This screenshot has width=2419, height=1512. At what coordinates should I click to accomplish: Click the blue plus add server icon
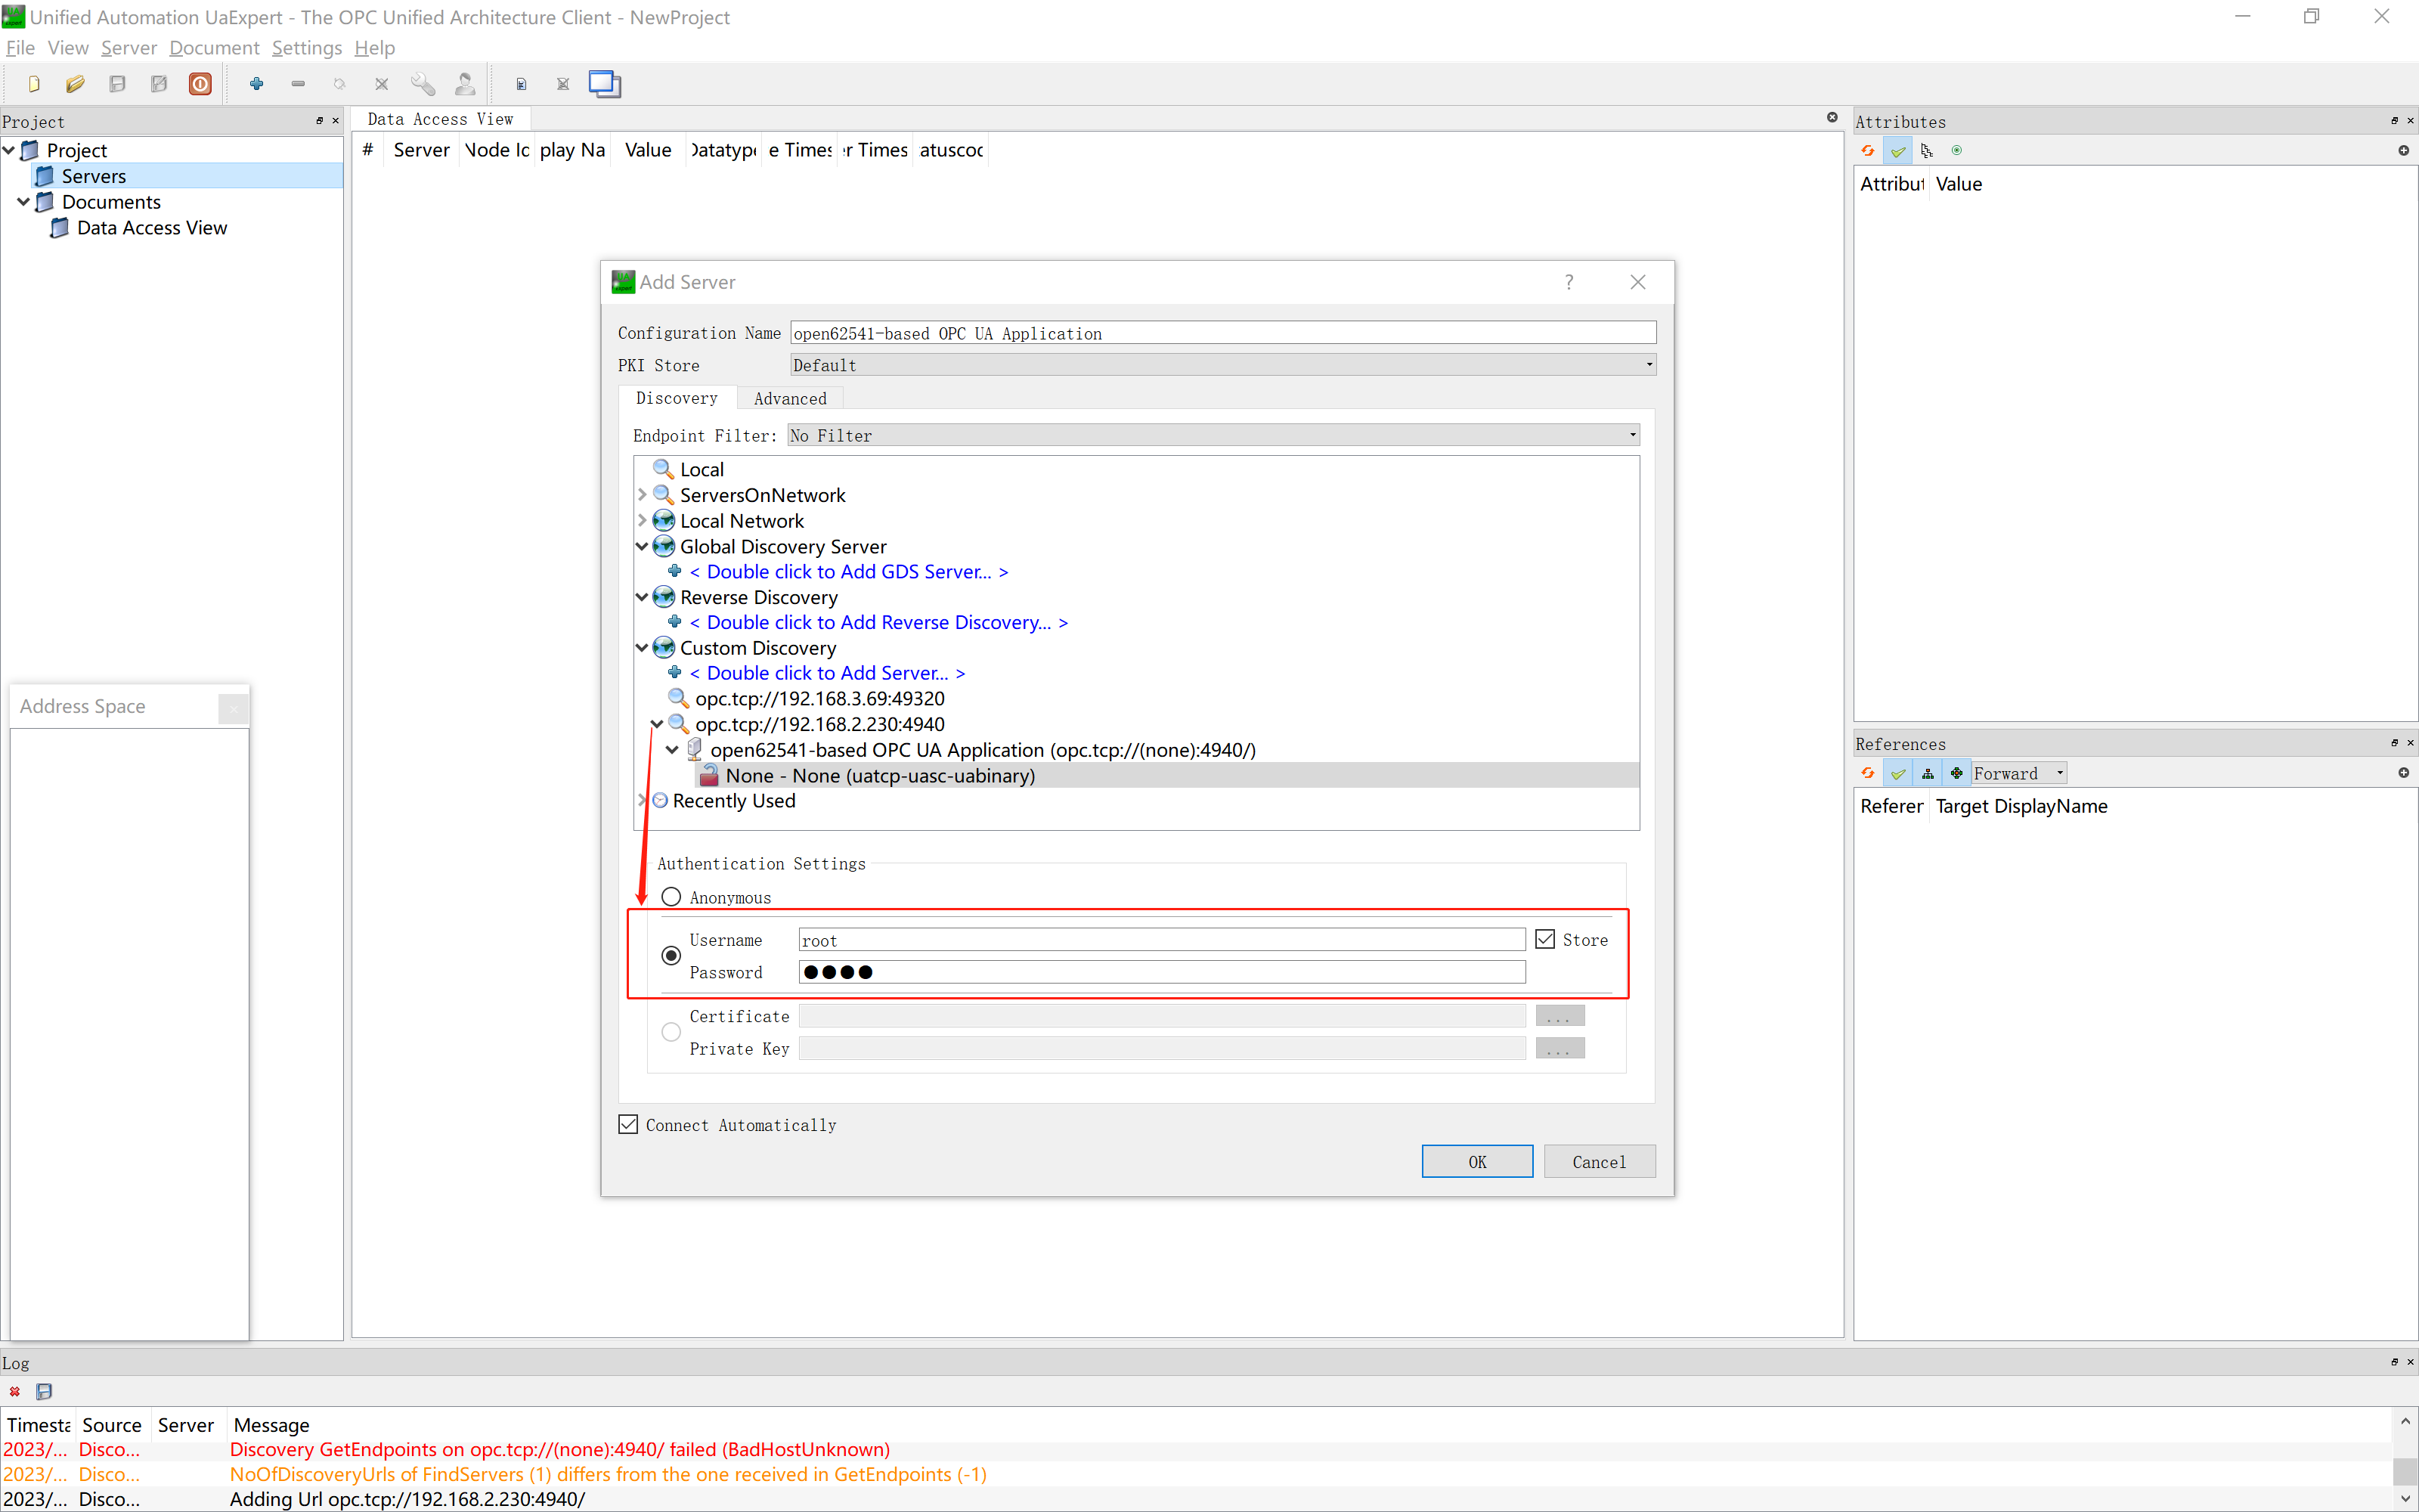click(x=257, y=84)
